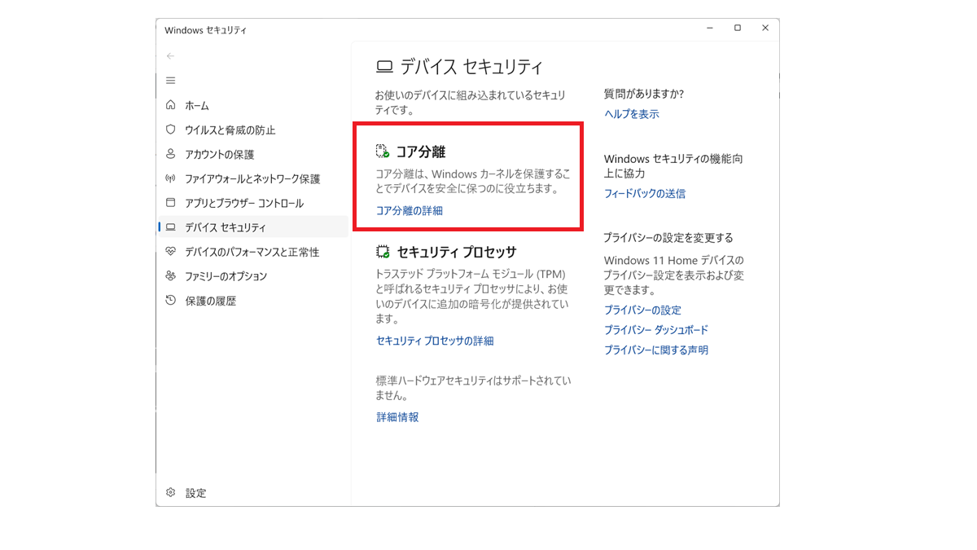Click the window icon for アプリとブラウザー コントロール
The width and height of the screenshot is (977, 550).
170,203
